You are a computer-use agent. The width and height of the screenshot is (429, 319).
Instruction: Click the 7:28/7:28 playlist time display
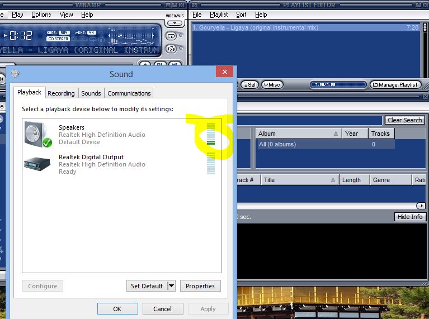pyautogui.click(x=338, y=85)
